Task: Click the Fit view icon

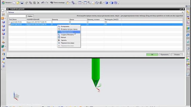Action: coord(85,3)
